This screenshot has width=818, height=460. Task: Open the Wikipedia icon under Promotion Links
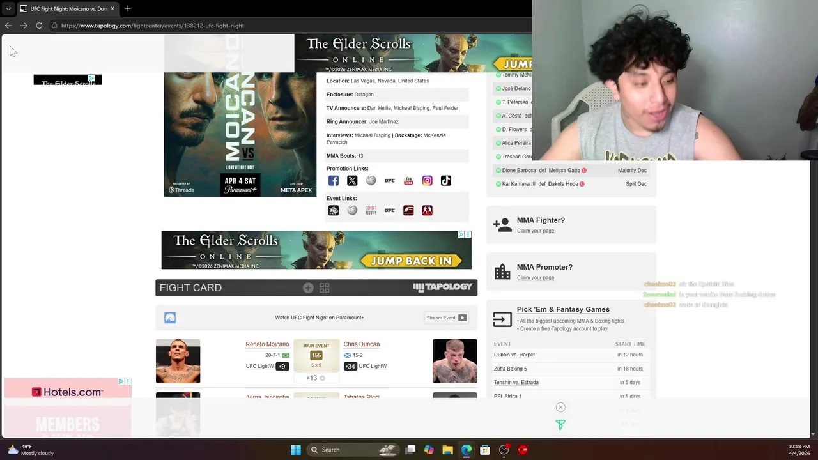pos(371,181)
